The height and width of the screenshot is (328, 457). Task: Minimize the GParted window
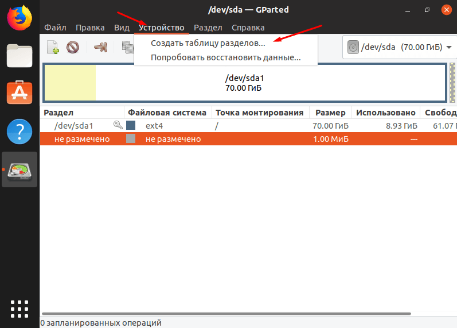pos(408,10)
